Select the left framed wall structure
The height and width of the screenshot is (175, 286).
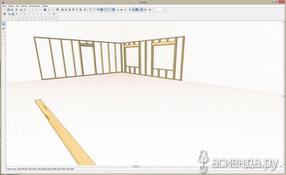78,58
